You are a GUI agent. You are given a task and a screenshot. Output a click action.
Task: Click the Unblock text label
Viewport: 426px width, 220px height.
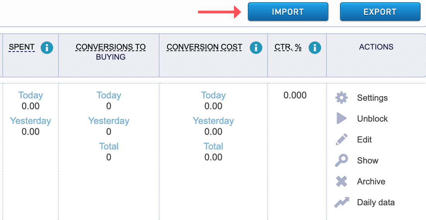(372, 119)
